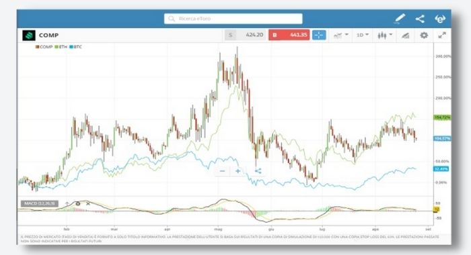Open the candlestick chart type dropdown
The image size is (471, 255).
tap(385, 36)
